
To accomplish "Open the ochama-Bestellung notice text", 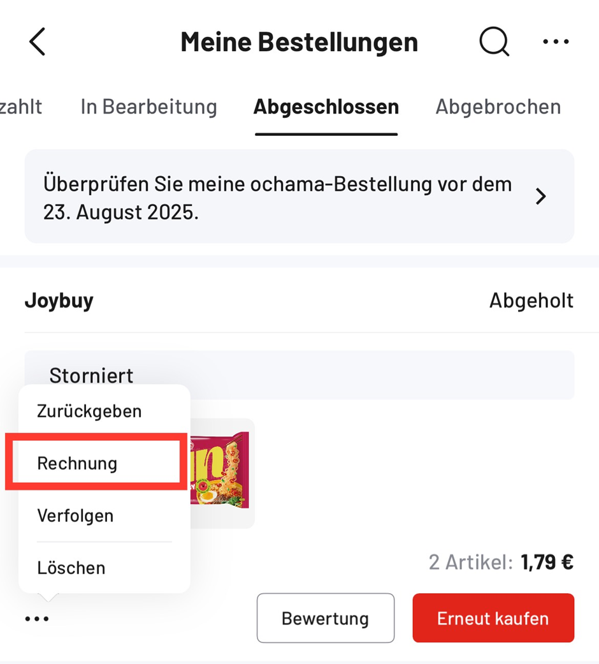I will [x=277, y=198].
